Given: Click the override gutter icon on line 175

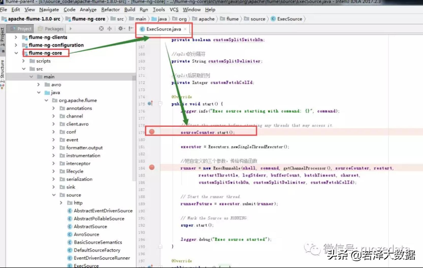Looking at the screenshot, I should click(150, 103).
